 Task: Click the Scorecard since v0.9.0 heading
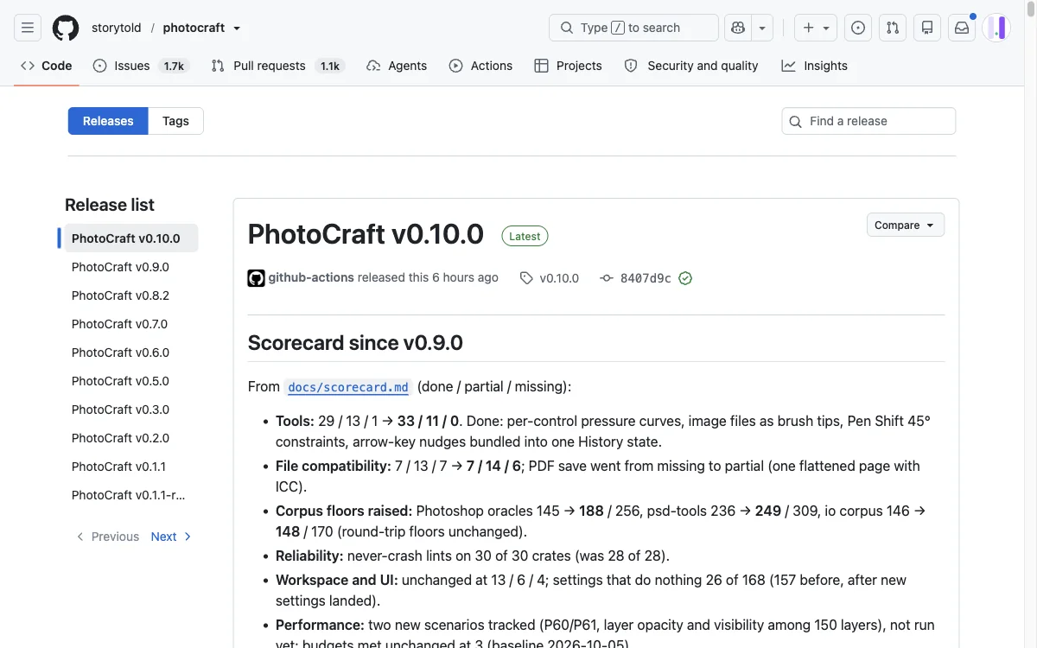[355, 343]
